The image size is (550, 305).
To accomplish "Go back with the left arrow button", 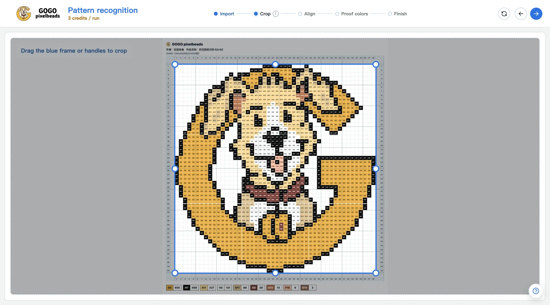I will pyautogui.click(x=521, y=14).
